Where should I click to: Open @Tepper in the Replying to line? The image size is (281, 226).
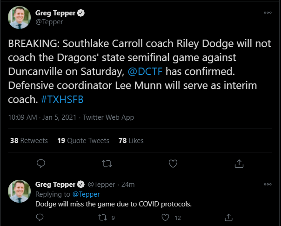click(86, 194)
